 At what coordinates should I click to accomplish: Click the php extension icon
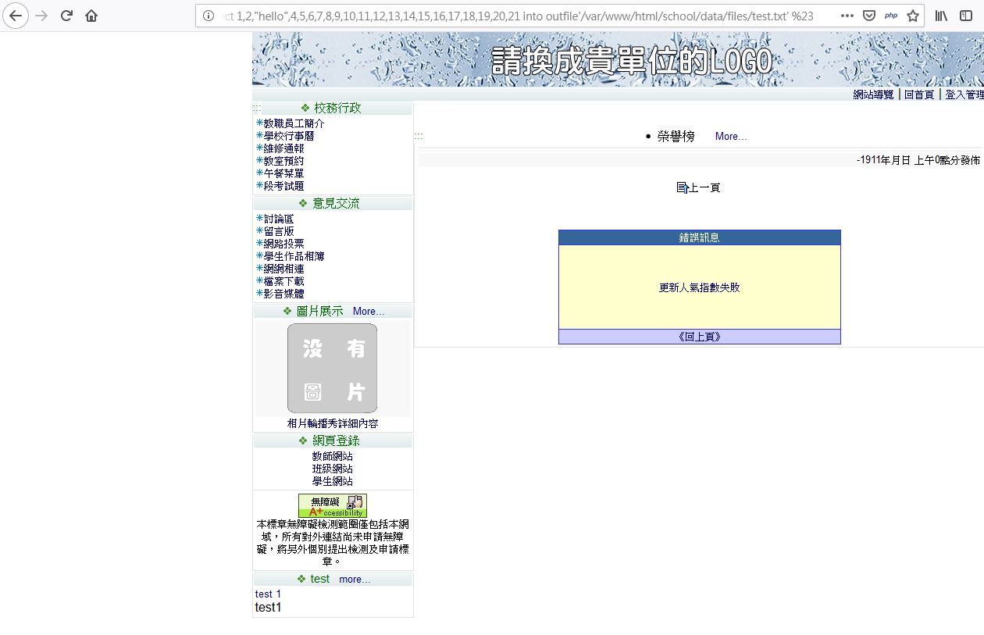891,16
